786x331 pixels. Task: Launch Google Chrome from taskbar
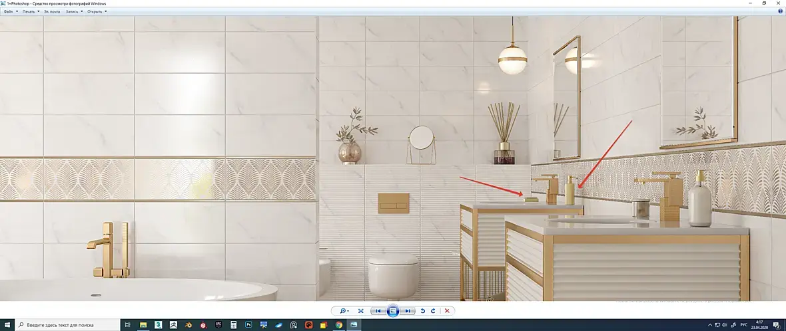tap(339, 325)
